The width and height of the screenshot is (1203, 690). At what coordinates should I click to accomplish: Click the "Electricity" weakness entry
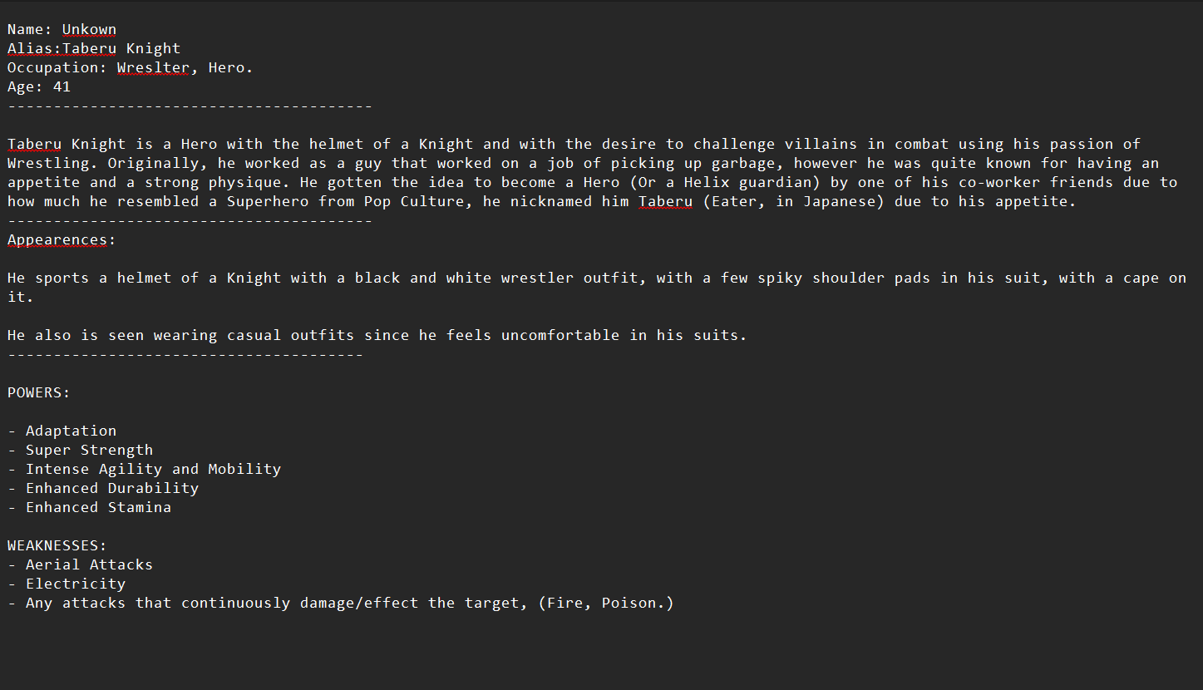[76, 584]
